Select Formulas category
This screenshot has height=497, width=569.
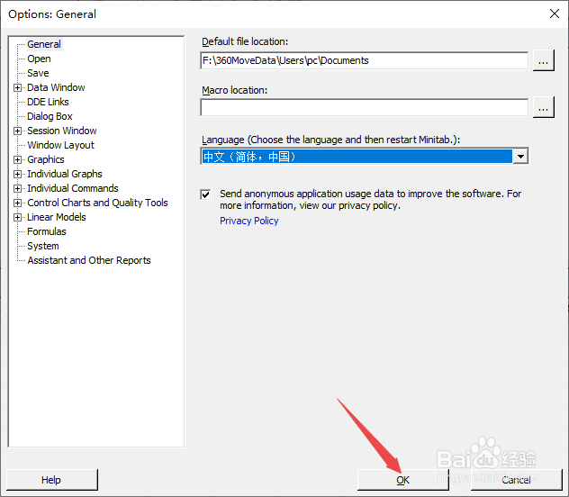click(47, 231)
